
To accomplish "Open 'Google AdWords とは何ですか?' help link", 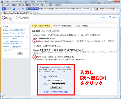I will tap(14, 30).
